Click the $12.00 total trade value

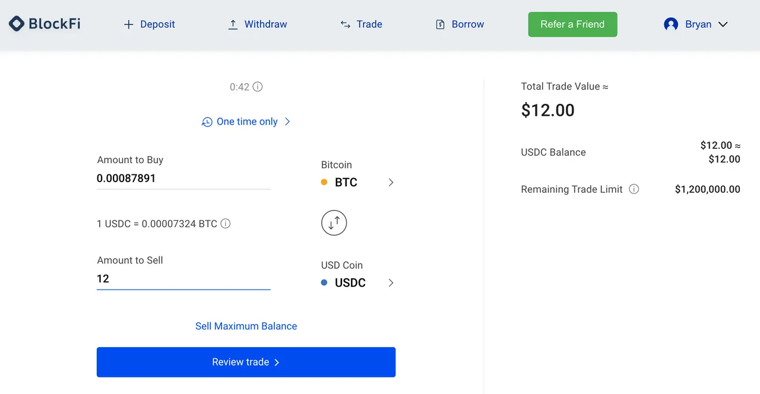coord(548,110)
